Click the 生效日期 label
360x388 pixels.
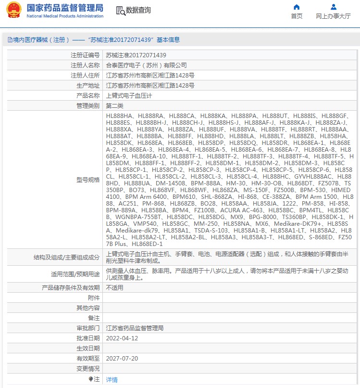[88, 349]
